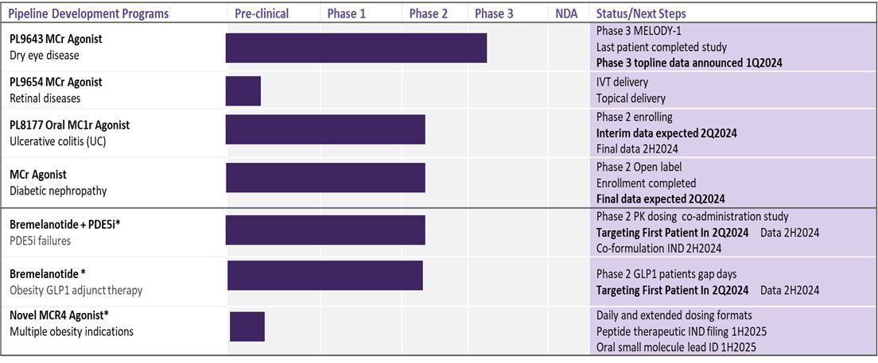Screen dimensions: 878x363
Task: Click the PL9643 MCr Agonist program name
Action: (56, 39)
